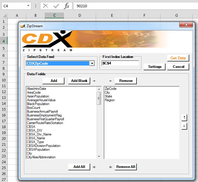Click the formula bar cancel X icon

[45, 6]
